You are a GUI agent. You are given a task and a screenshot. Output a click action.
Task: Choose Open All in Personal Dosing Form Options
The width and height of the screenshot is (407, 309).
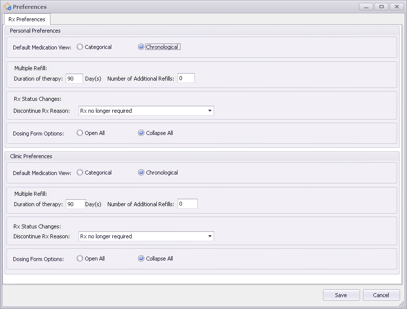pos(80,133)
